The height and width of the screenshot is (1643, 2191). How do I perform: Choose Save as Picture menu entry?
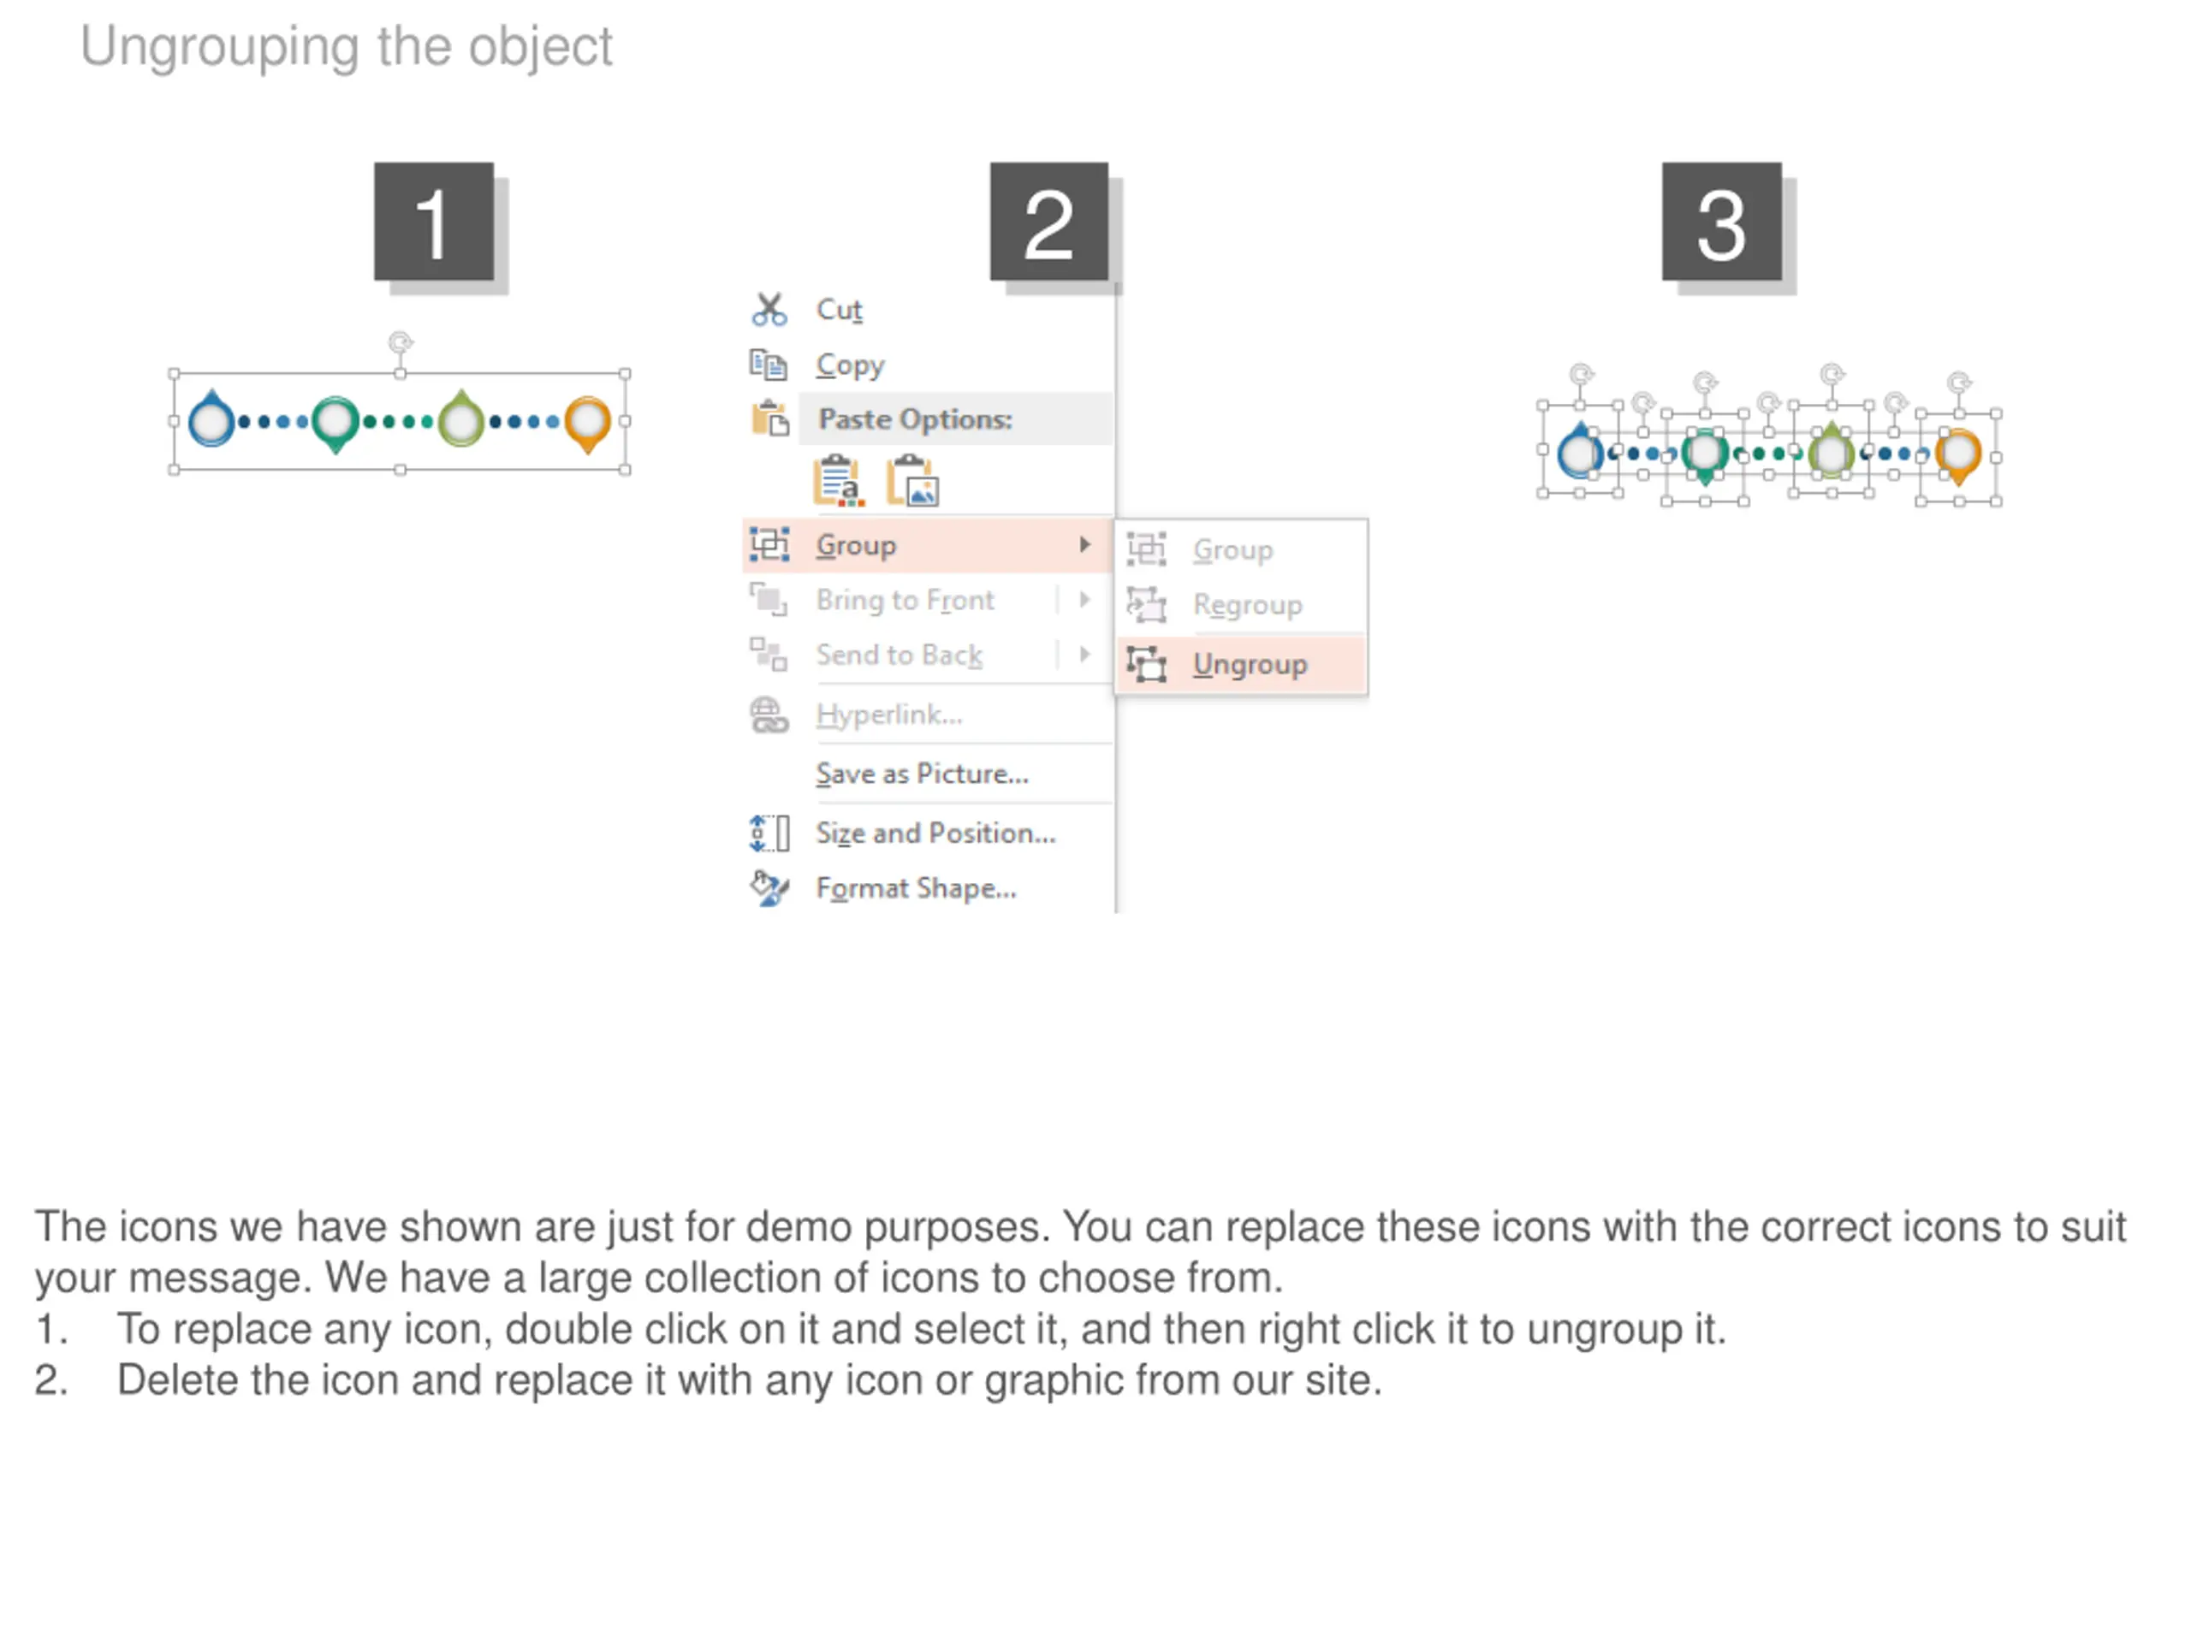click(922, 774)
